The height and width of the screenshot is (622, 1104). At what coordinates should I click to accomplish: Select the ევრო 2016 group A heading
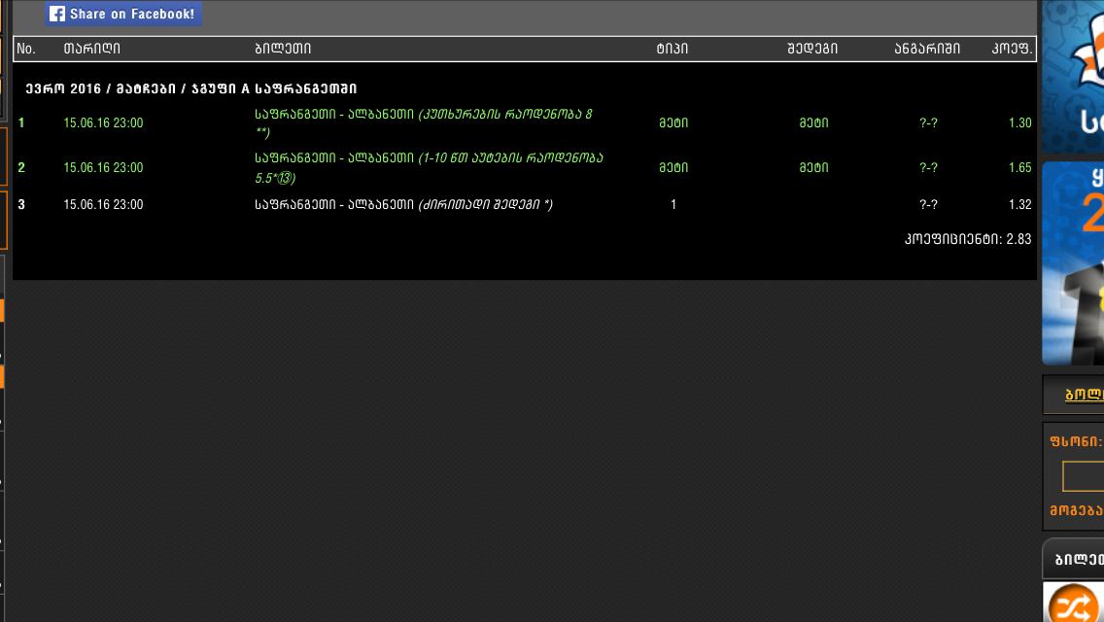191,88
